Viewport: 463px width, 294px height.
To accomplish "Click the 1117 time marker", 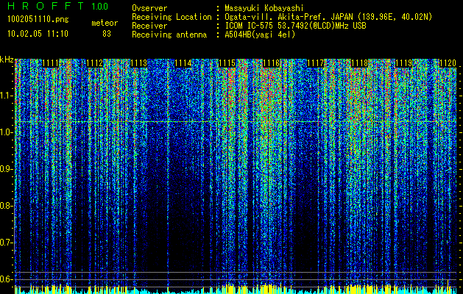I will click(x=315, y=63).
